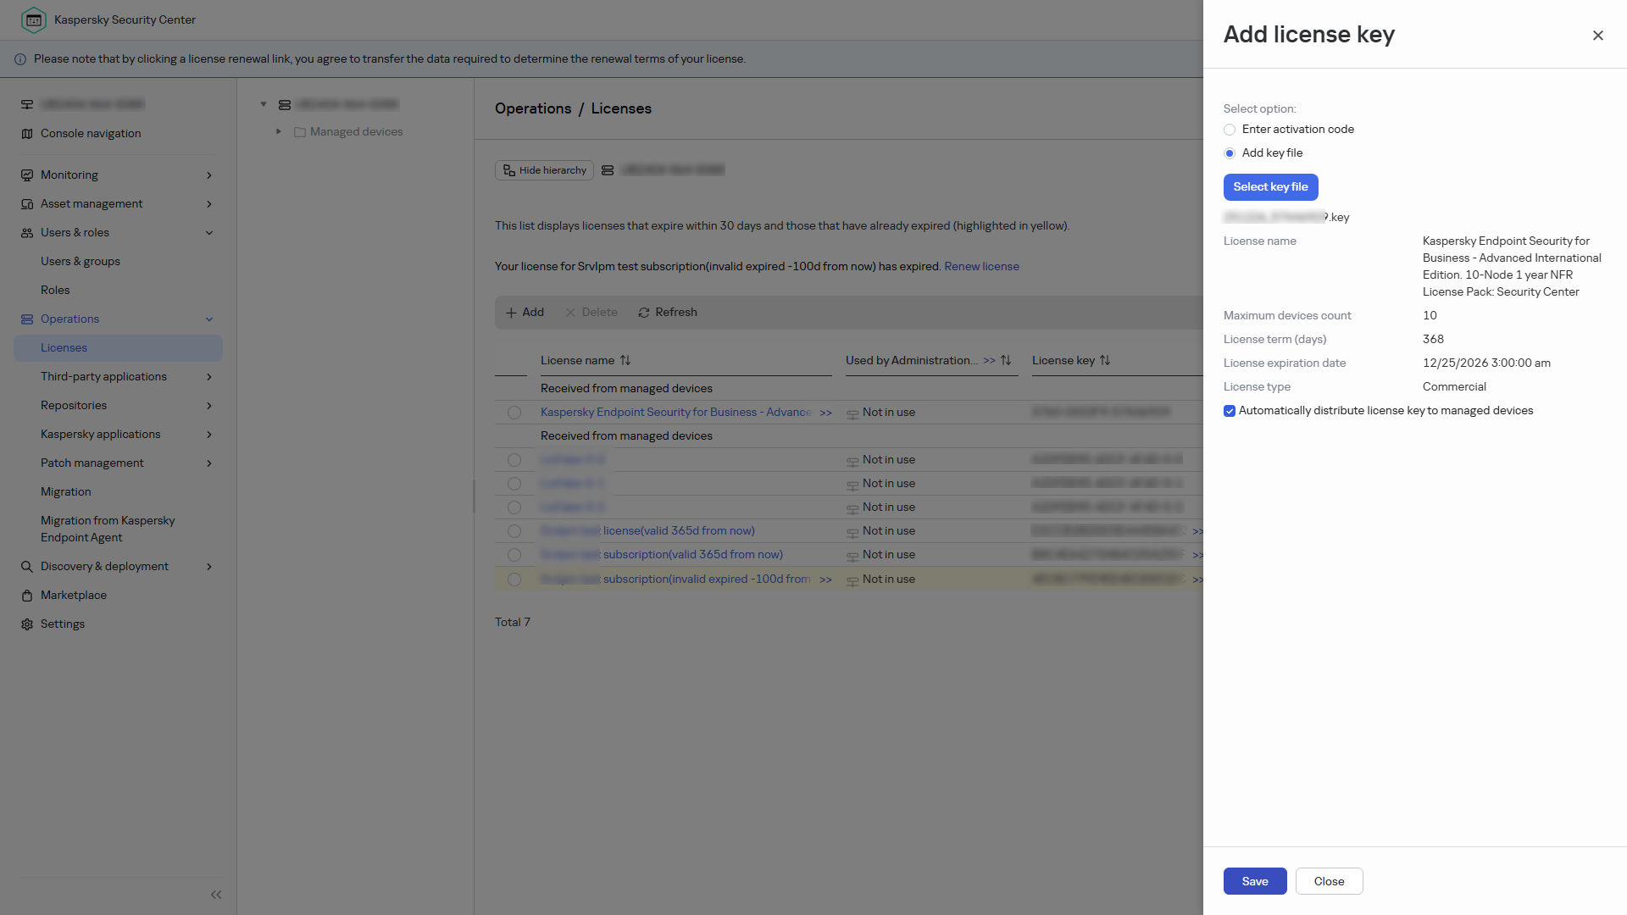This screenshot has width=1627, height=915.
Task: Select Enter activation code radio option
Action: click(1230, 130)
